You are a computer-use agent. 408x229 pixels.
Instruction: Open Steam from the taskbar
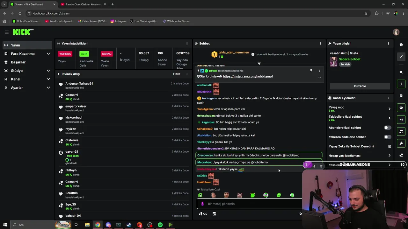tap(129, 225)
